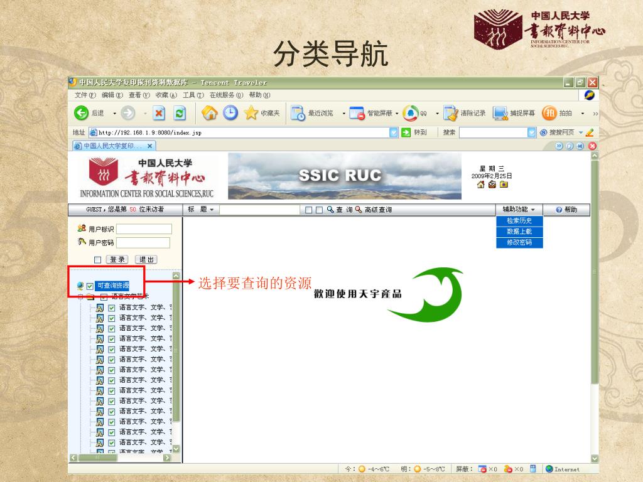Open the 收藏(A) menu
The image size is (643, 482).
tap(166, 95)
